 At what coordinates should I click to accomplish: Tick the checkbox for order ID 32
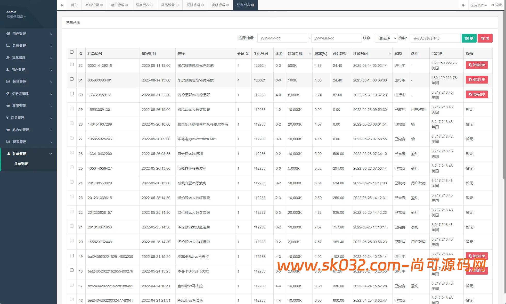[x=72, y=64]
